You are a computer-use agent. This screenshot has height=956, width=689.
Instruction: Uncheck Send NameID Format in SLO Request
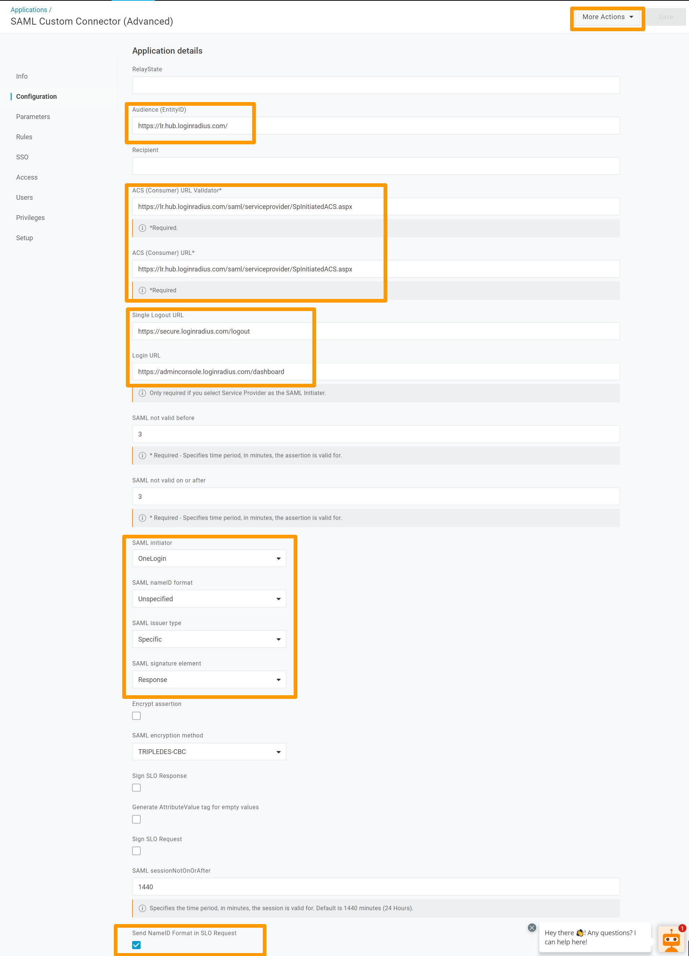coord(136,945)
